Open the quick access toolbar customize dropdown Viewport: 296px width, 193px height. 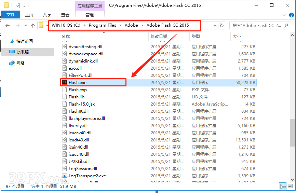tap(24, 6)
